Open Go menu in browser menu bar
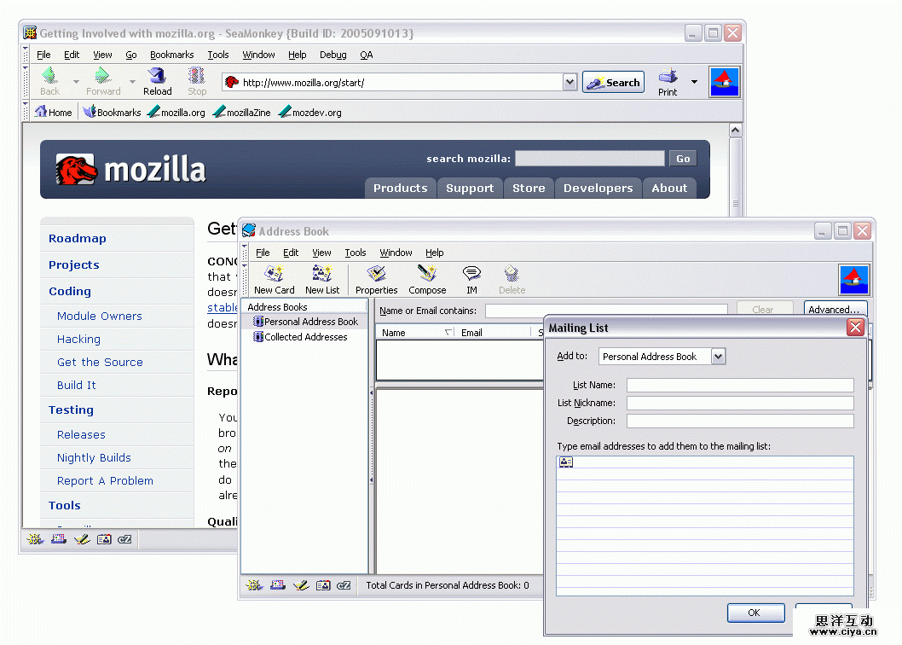 (x=131, y=55)
